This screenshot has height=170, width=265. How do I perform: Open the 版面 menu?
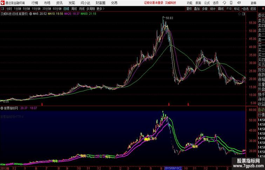198,3
